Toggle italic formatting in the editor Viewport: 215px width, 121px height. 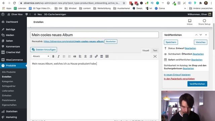coord(58,56)
